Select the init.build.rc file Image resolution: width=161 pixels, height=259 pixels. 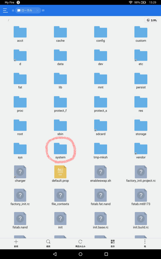[141, 221]
